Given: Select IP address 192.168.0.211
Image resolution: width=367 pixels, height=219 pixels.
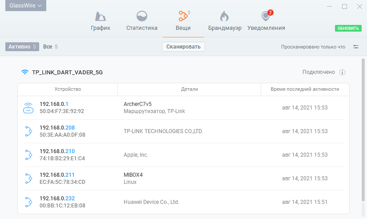Looking at the screenshot, I should click(x=57, y=175).
